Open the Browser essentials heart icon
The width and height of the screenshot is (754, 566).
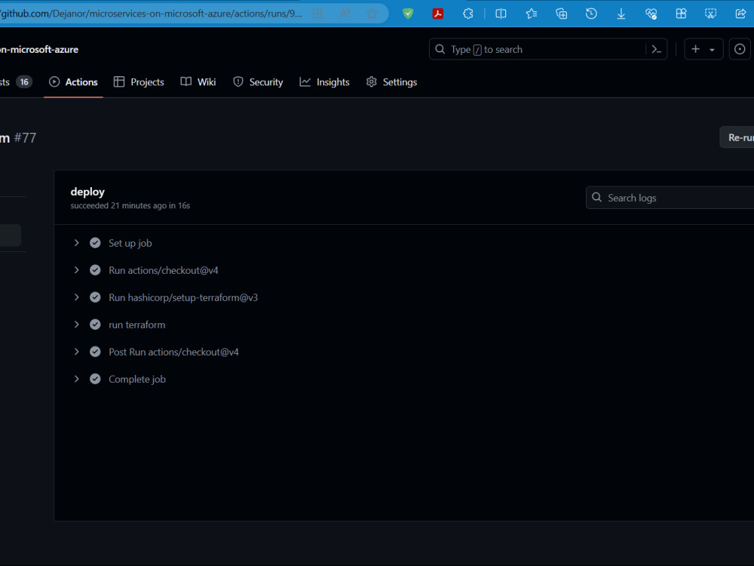pos(651,14)
